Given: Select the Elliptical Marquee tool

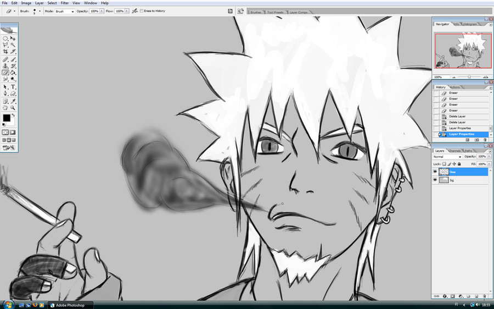Looking at the screenshot, I should (x=5, y=38).
